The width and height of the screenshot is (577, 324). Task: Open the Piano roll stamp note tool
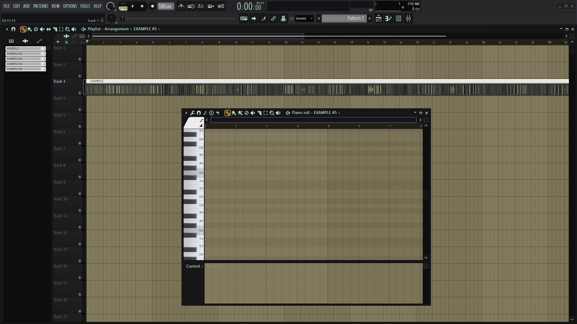pos(211,113)
